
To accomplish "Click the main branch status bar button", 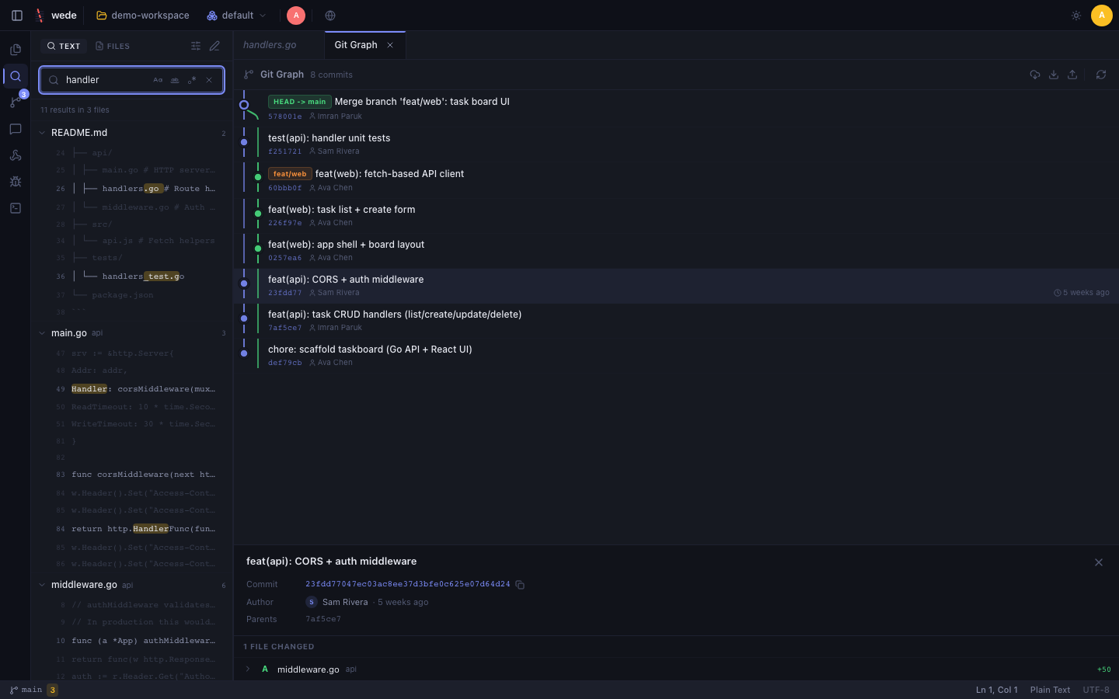I will point(26,690).
